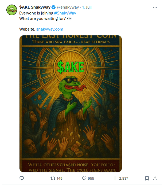Like the post with heart icon
Image resolution: width=164 pixels, height=185 pixels.
pyautogui.click(x=84, y=178)
